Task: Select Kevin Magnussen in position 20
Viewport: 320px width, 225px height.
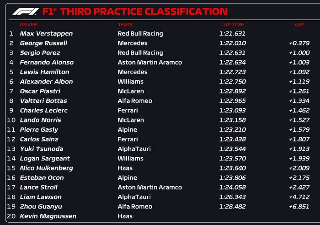Action: coord(48,216)
